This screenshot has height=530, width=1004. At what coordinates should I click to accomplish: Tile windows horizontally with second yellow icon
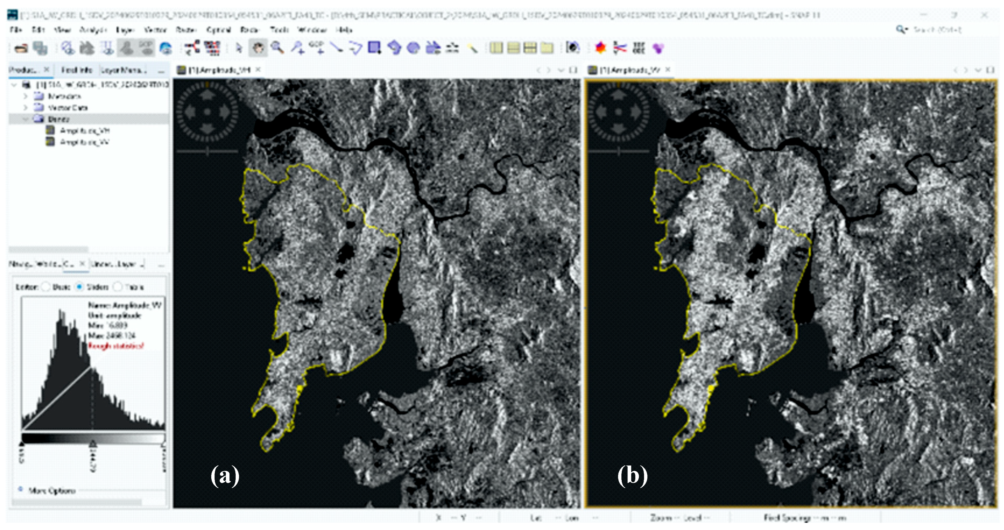[513, 48]
